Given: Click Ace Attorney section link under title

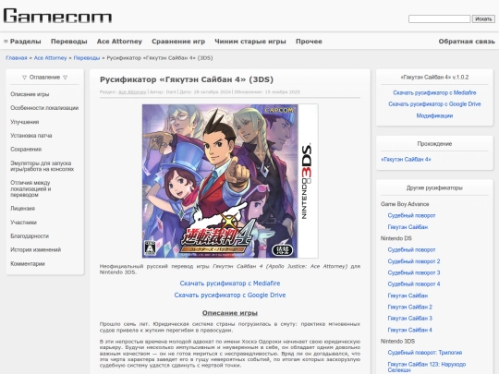Looking at the screenshot, I should (x=132, y=92).
